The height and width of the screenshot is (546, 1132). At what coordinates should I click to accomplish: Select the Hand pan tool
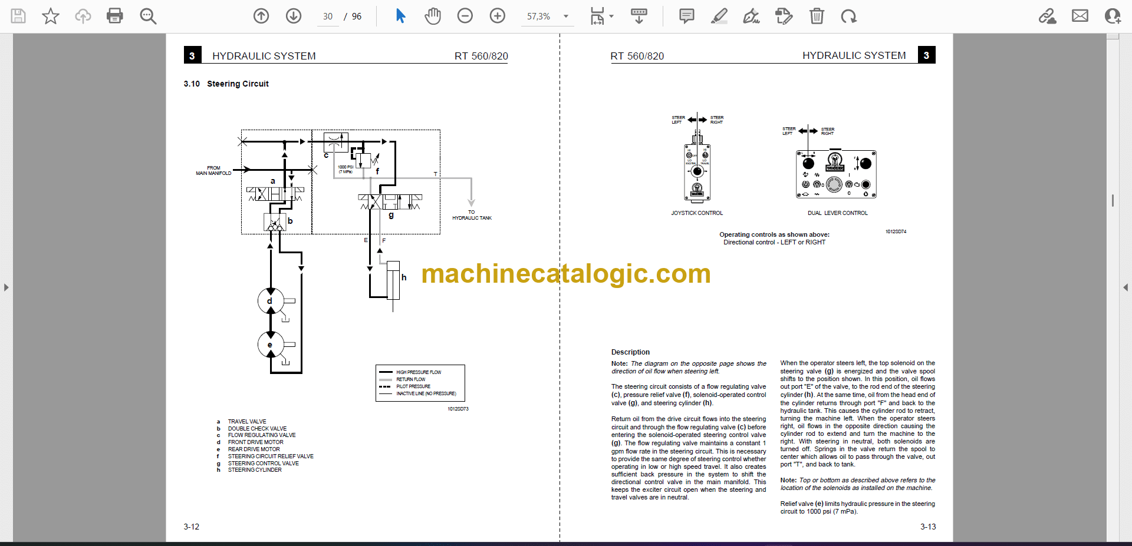tap(433, 16)
